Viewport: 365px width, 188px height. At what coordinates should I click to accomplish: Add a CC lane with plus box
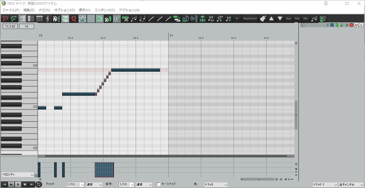36,176
